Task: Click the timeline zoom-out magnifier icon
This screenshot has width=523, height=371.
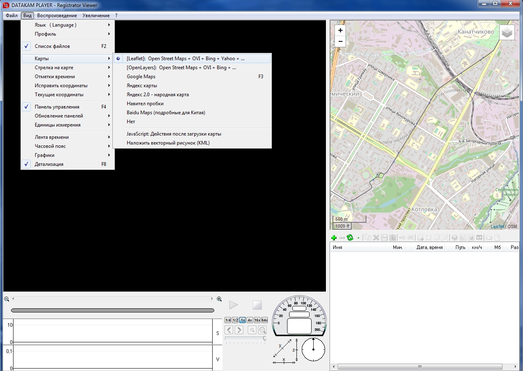Action: point(7,299)
